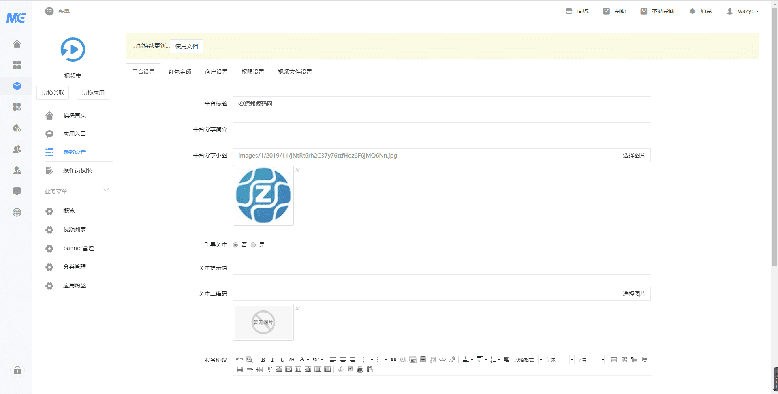Click the 使用文档 button
This screenshot has width=778, height=394.
click(186, 46)
